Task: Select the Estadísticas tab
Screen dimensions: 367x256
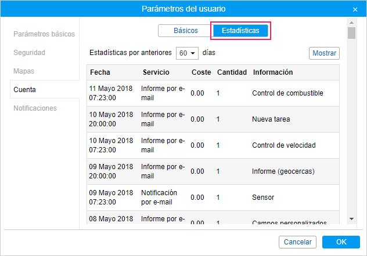Action: pos(240,31)
